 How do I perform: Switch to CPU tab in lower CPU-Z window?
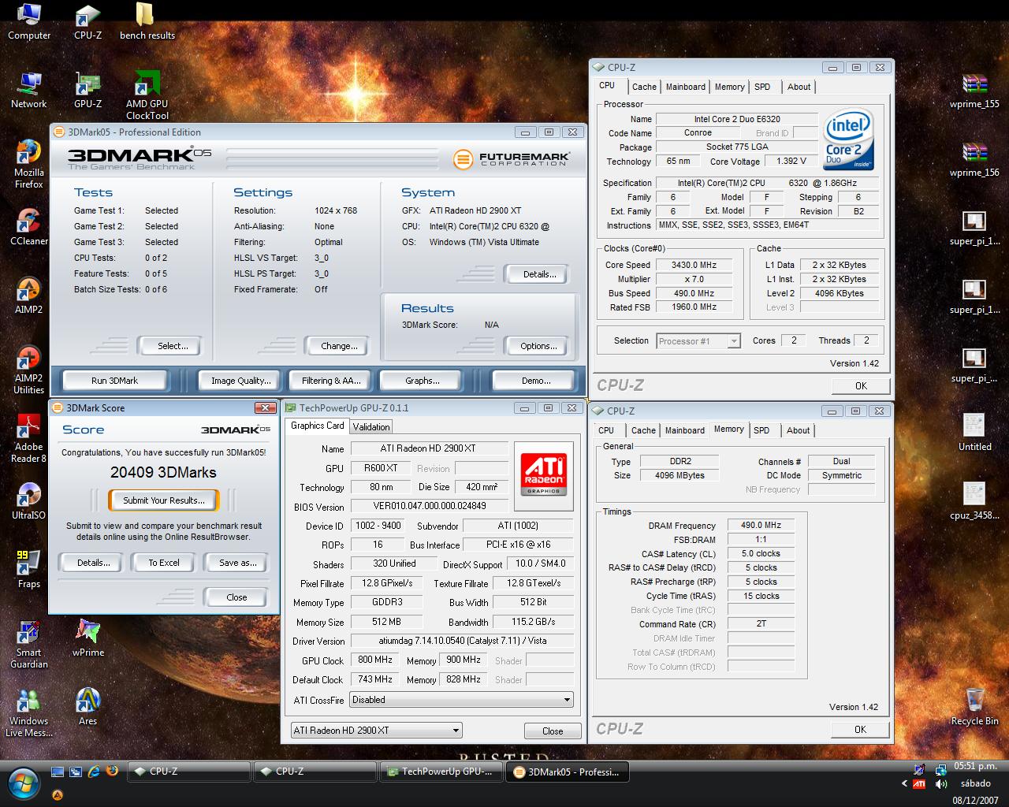point(606,430)
